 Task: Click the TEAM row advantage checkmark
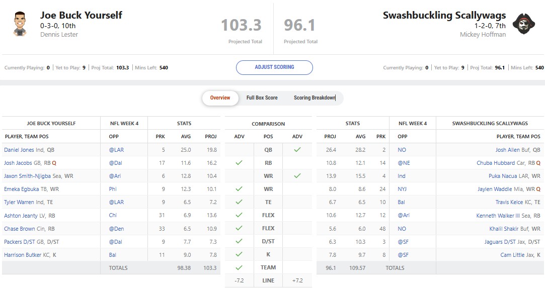click(239, 267)
